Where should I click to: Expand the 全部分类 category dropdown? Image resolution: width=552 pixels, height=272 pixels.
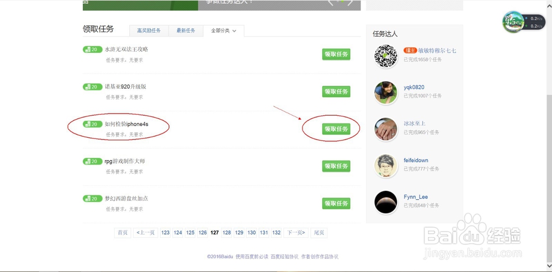(224, 30)
